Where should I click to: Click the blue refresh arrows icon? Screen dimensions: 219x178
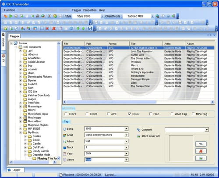point(71,28)
